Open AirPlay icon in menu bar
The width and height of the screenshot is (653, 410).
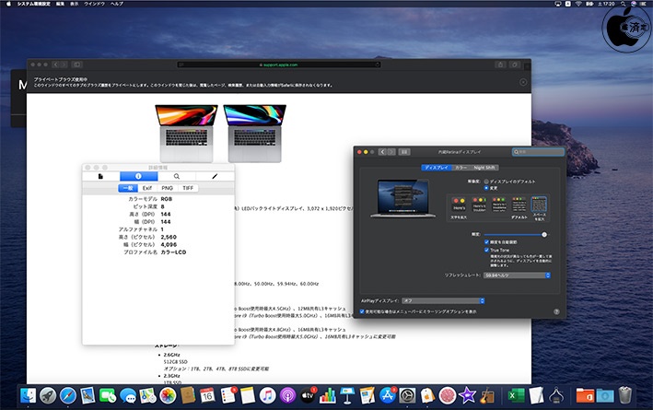coord(558,4)
